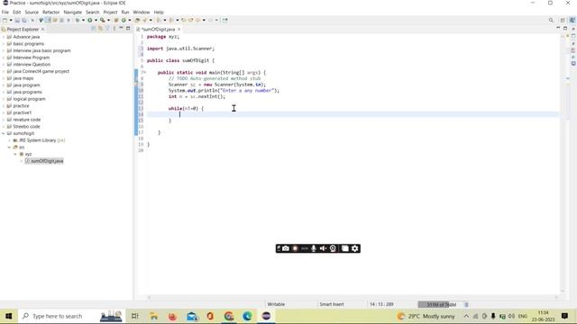Open the Debug button dropdown arrow

tap(83, 20)
